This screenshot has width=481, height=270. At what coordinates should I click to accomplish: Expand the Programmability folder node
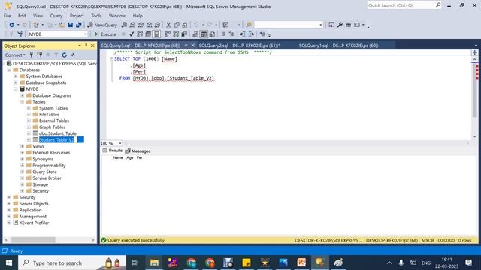point(22,165)
